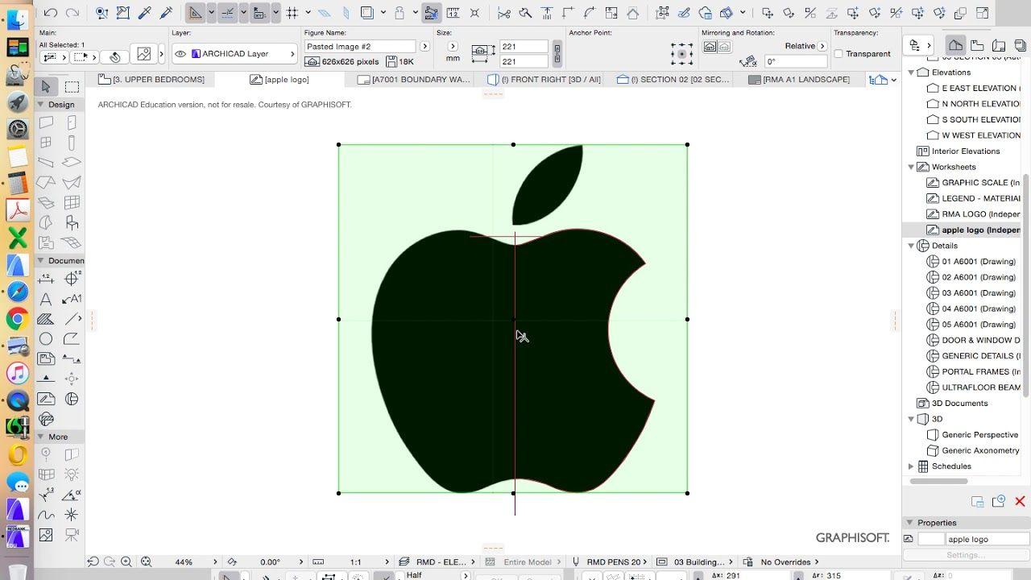Select the Marquee tool

[x=72, y=86]
